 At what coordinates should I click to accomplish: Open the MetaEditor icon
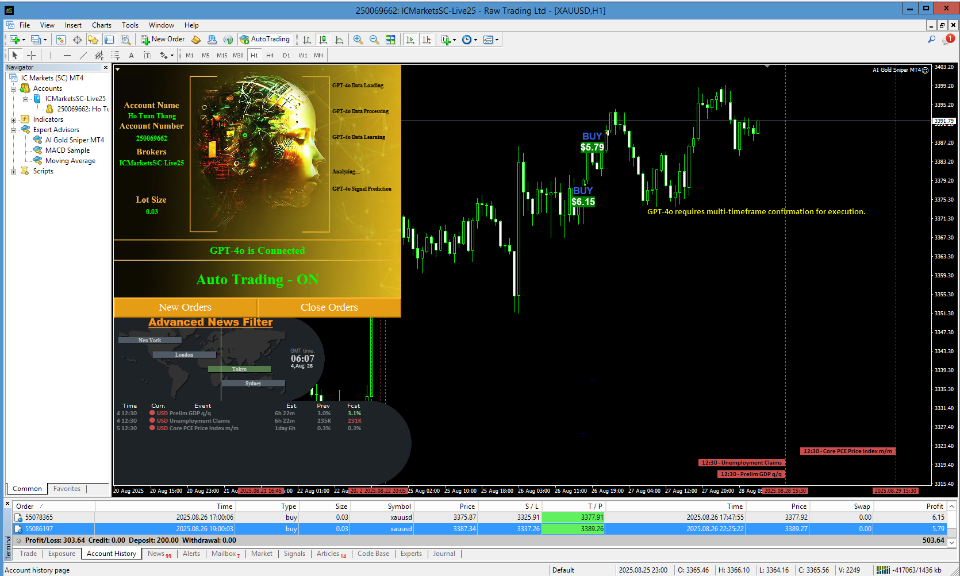click(x=196, y=40)
